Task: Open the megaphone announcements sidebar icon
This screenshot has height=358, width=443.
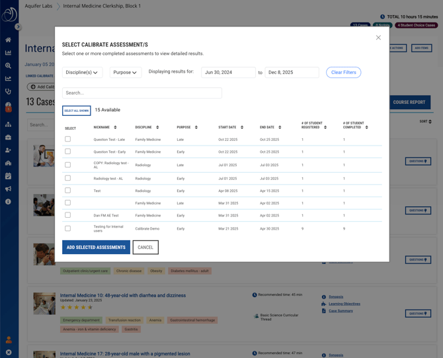Action: [x=8, y=189]
